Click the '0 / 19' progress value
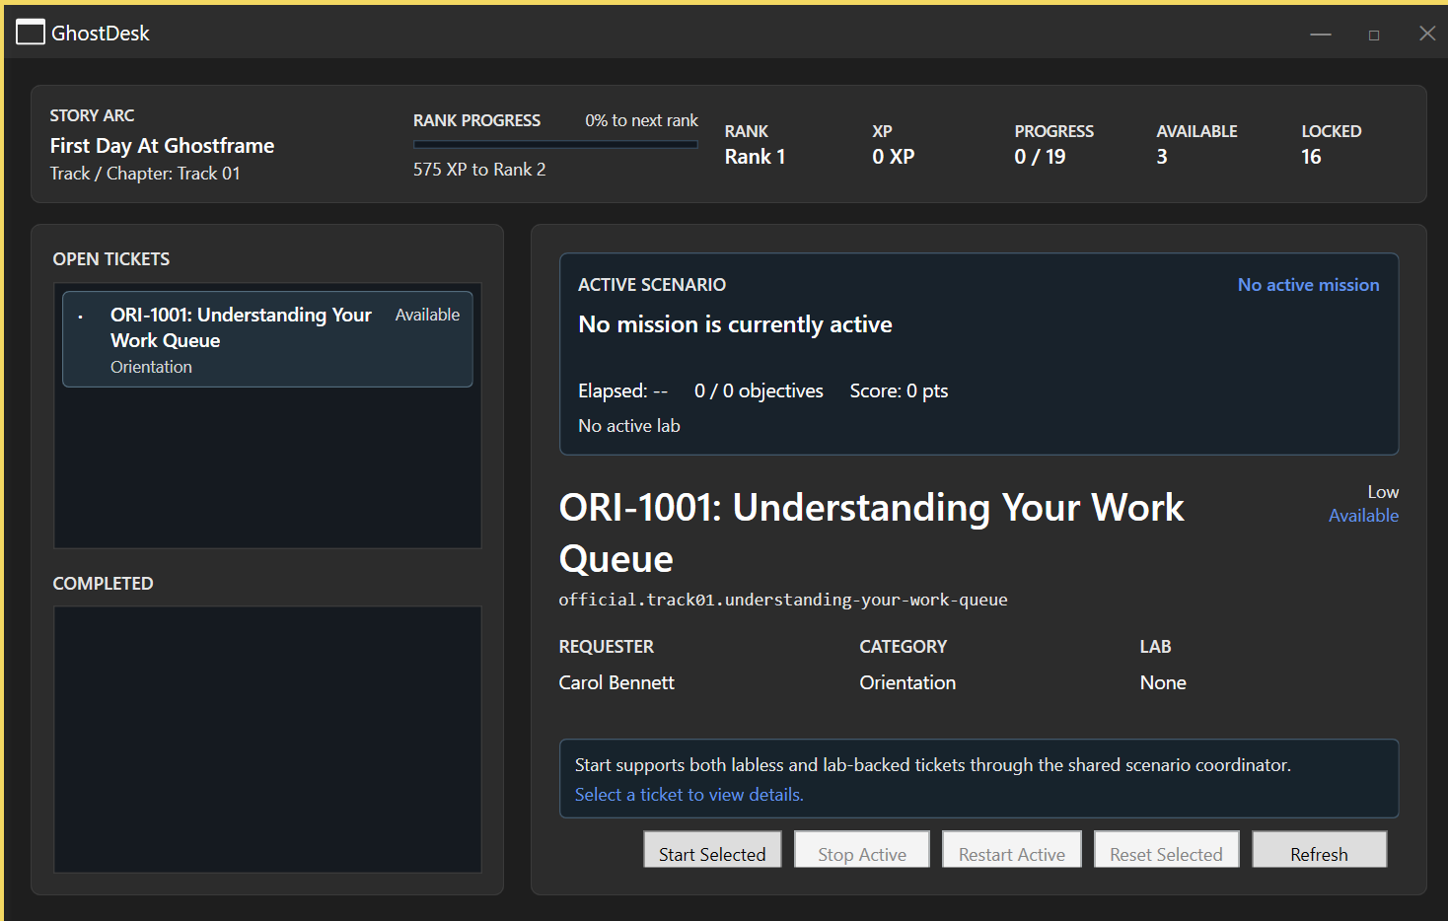This screenshot has height=921, width=1448. pos(1040,157)
